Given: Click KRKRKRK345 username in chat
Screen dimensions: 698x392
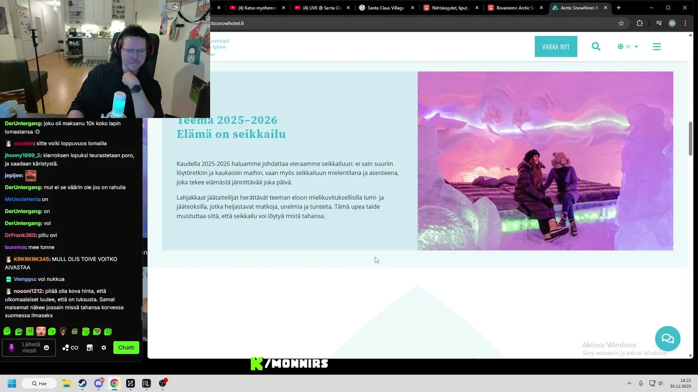Looking at the screenshot, I should (31, 259).
